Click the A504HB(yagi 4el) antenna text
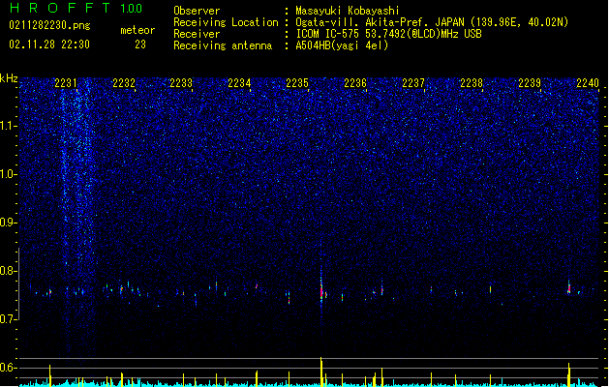This screenshot has height=387, width=609. (342, 45)
